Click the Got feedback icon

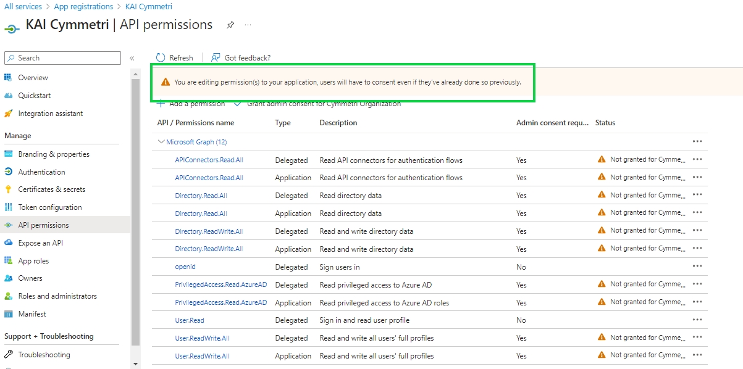pyautogui.click(x=216, y=57)
